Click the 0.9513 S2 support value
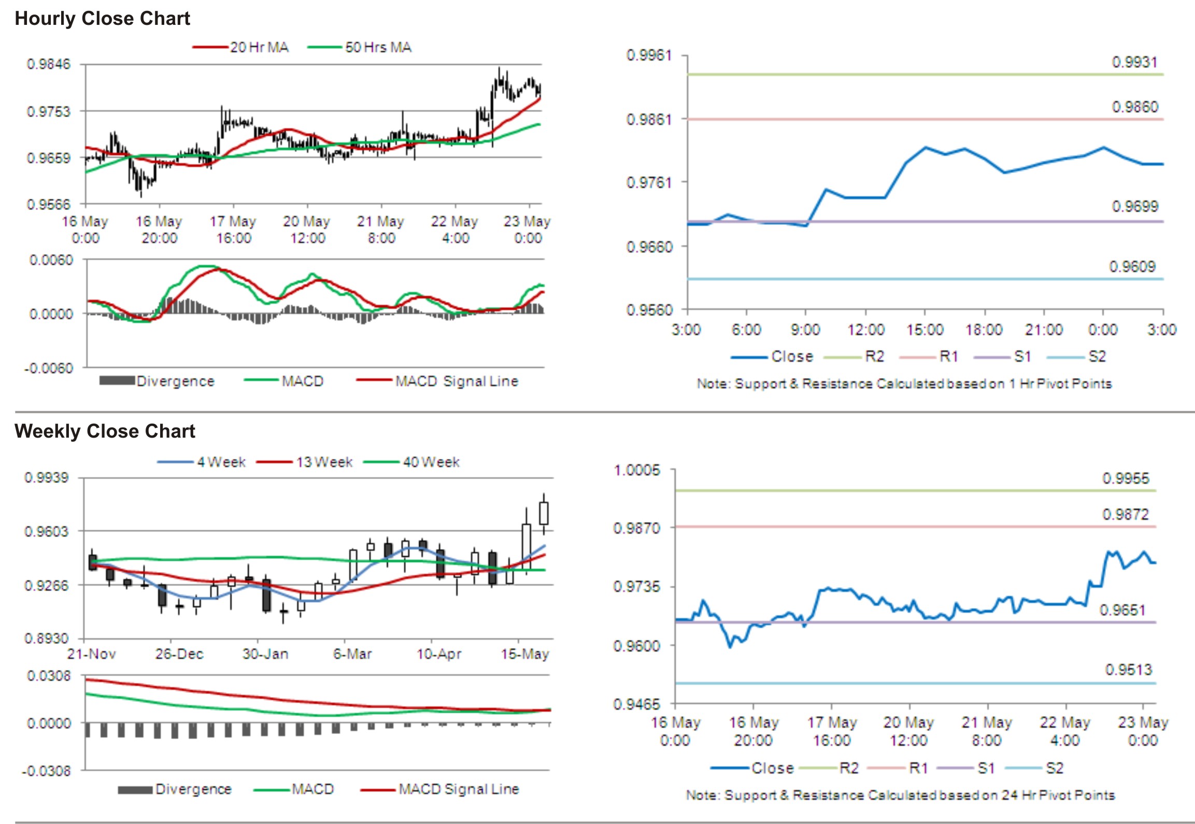Image resolution: width=1195 pixels, height=824 pixels. click(x=1129, y=670)
